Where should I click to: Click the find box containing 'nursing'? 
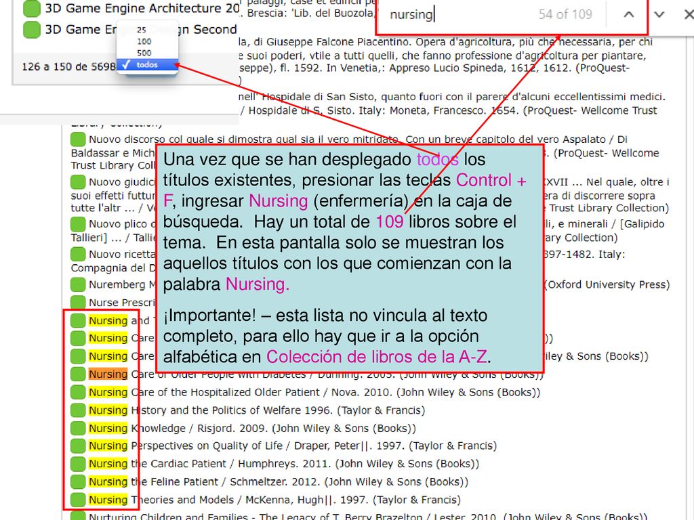[x=456, y=15]
